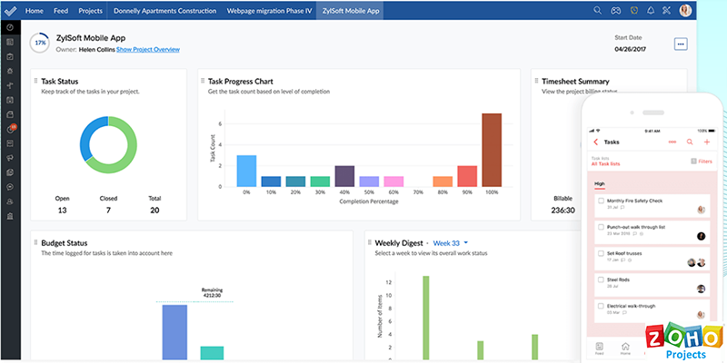Open the users person icon in sidebar
This screenshot has height=363, width=727.
tap(10, 201)
